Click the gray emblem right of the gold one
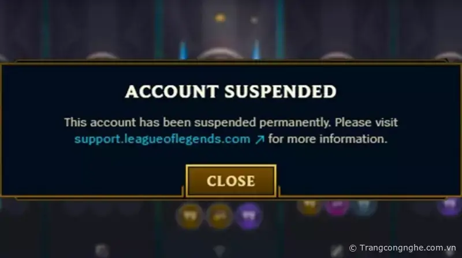Viewport: 462px width, 258px height. tap(254, 20)
